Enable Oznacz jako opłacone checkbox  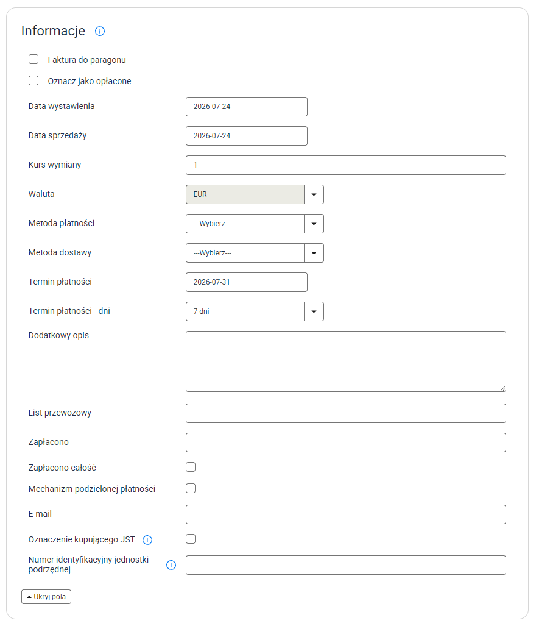[x=33, y=80]
